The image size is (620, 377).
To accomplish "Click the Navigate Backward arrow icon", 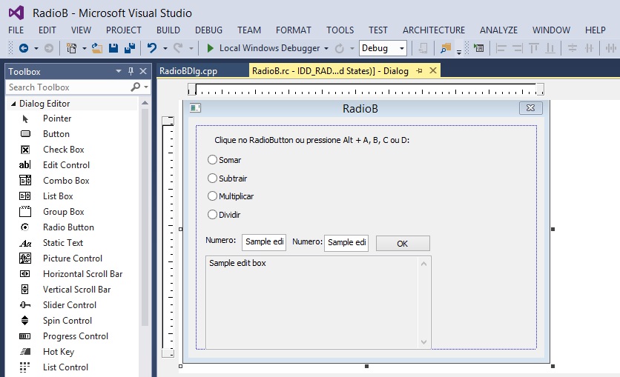I will click(x=24, y=48).
